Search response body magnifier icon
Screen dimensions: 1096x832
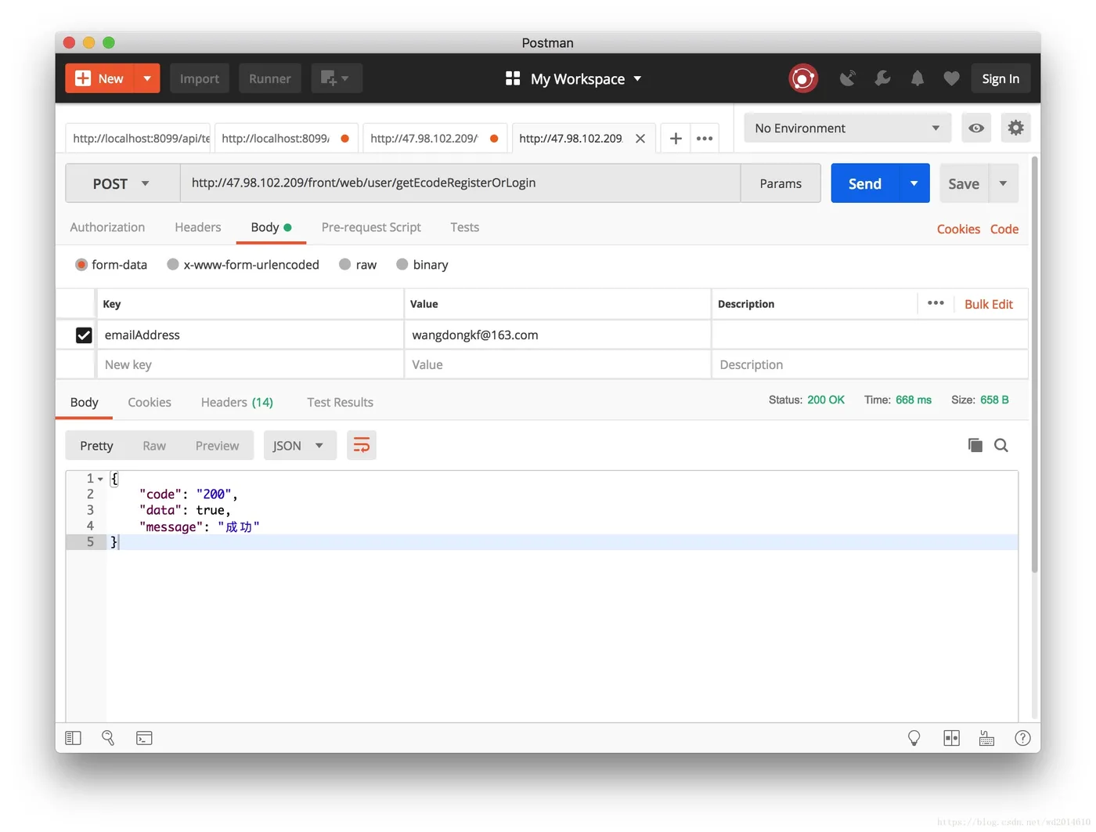click(x=1001, y=445)
